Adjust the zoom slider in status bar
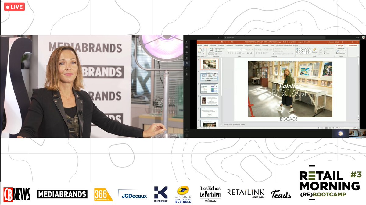Viewport: 366px width, 205px height. tap(346, 128)
